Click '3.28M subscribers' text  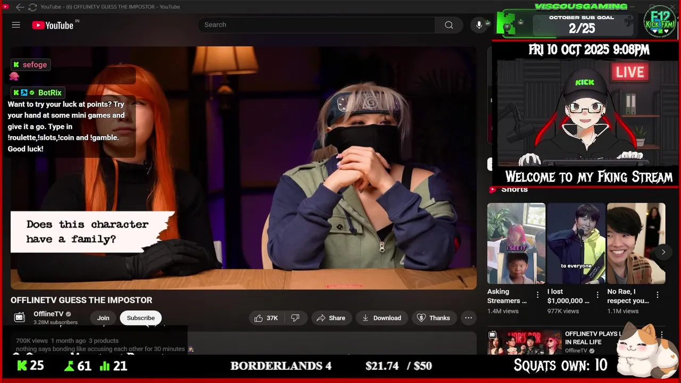click(x=55, y=322)
